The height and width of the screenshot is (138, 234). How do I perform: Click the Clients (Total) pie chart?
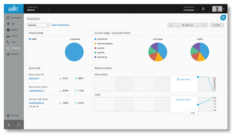pos(74,52)
